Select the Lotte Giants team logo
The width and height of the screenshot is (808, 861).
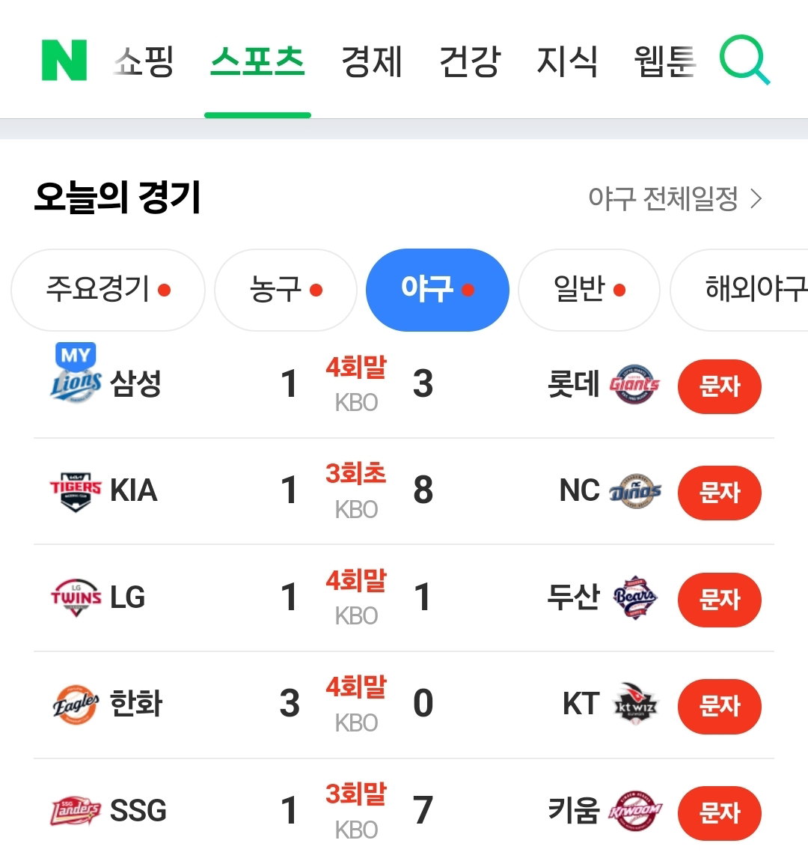click(x=634, y=384)
